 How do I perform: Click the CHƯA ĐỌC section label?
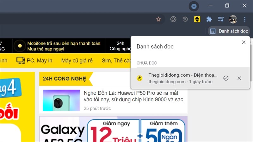(x=147, y=63)
